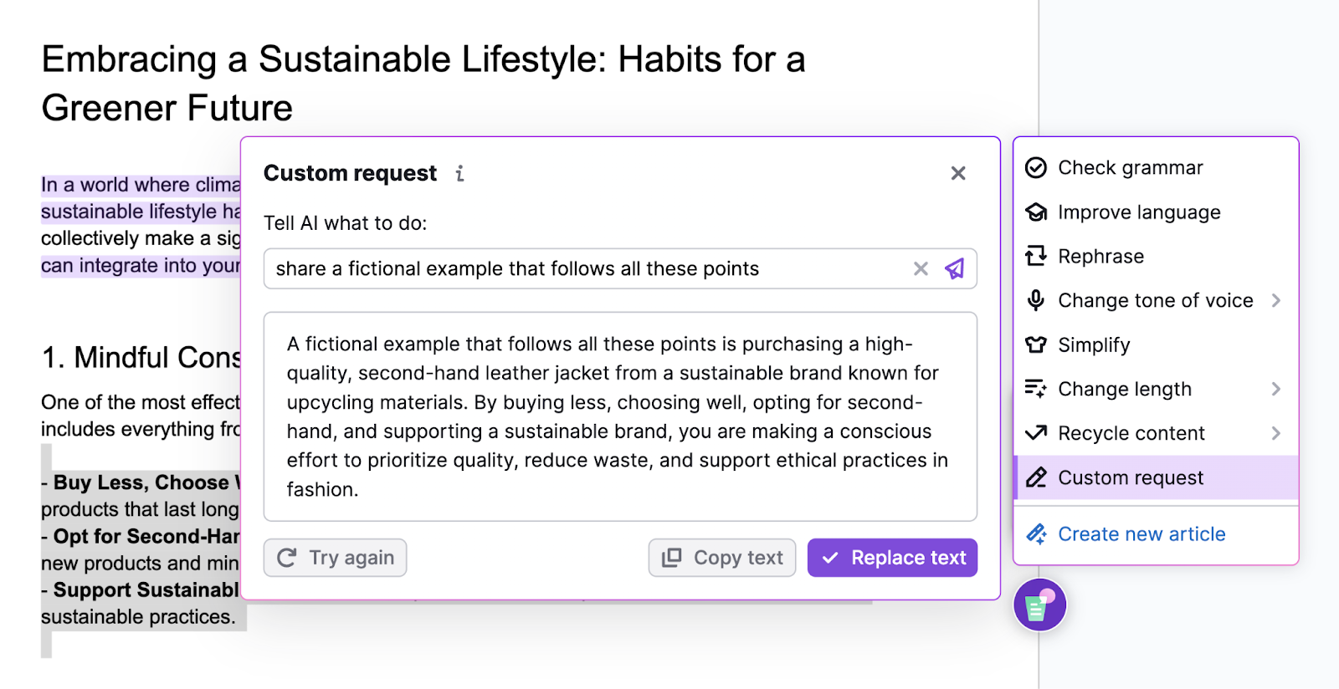Image resolution: width=1339 pixels, height=689 pixels.
Task: Click inside the Tell AI what to do field
Action: [x=586, y=268]
